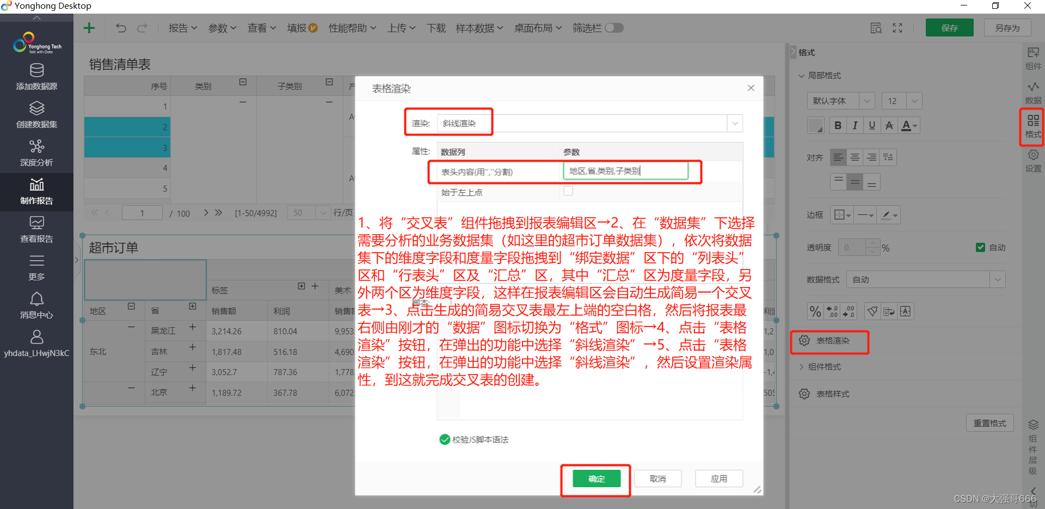The height and width of the screenshot is (509, 1045).
Task: Click 透明度 value stepper field
Action: click(859, 248)
